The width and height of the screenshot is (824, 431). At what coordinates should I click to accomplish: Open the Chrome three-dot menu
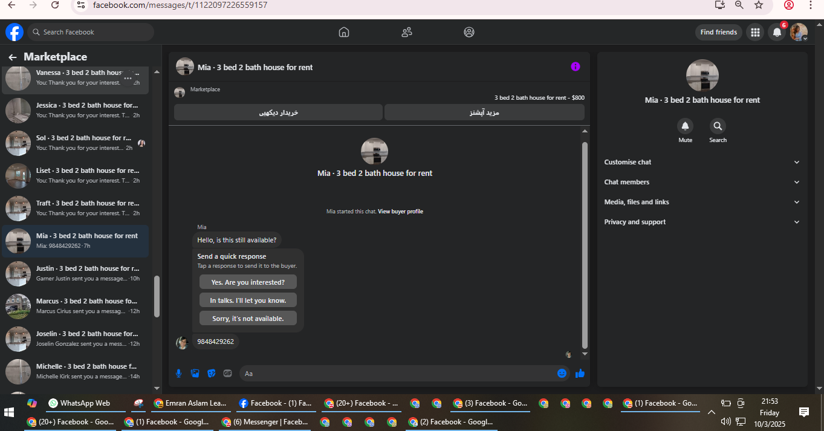click(x=811, y=5)
